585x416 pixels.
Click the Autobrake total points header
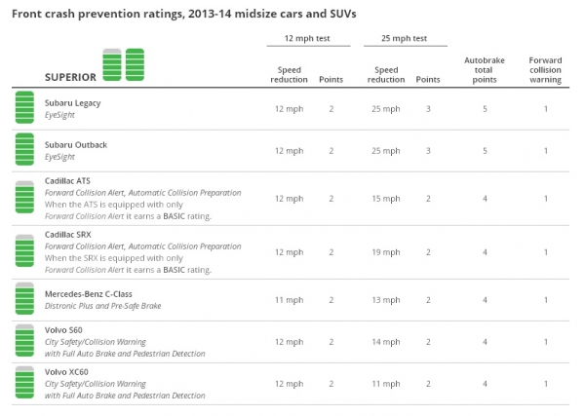coord(485,70)
